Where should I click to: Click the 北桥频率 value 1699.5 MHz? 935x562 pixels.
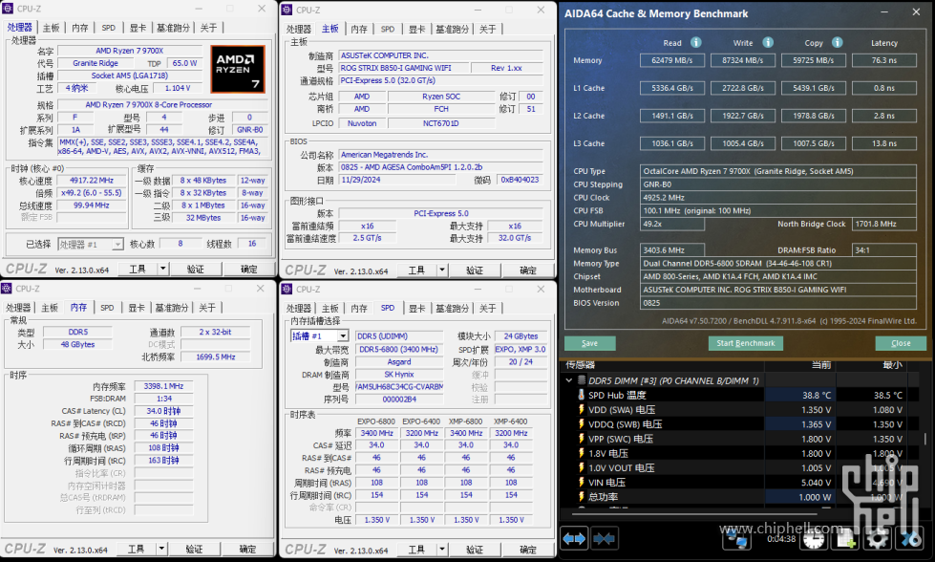[x=215, y=357]
